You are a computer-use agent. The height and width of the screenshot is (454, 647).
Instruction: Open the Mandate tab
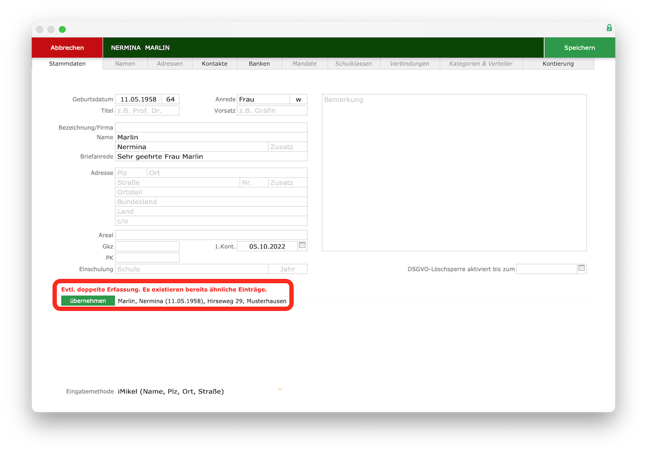point(304,63)
